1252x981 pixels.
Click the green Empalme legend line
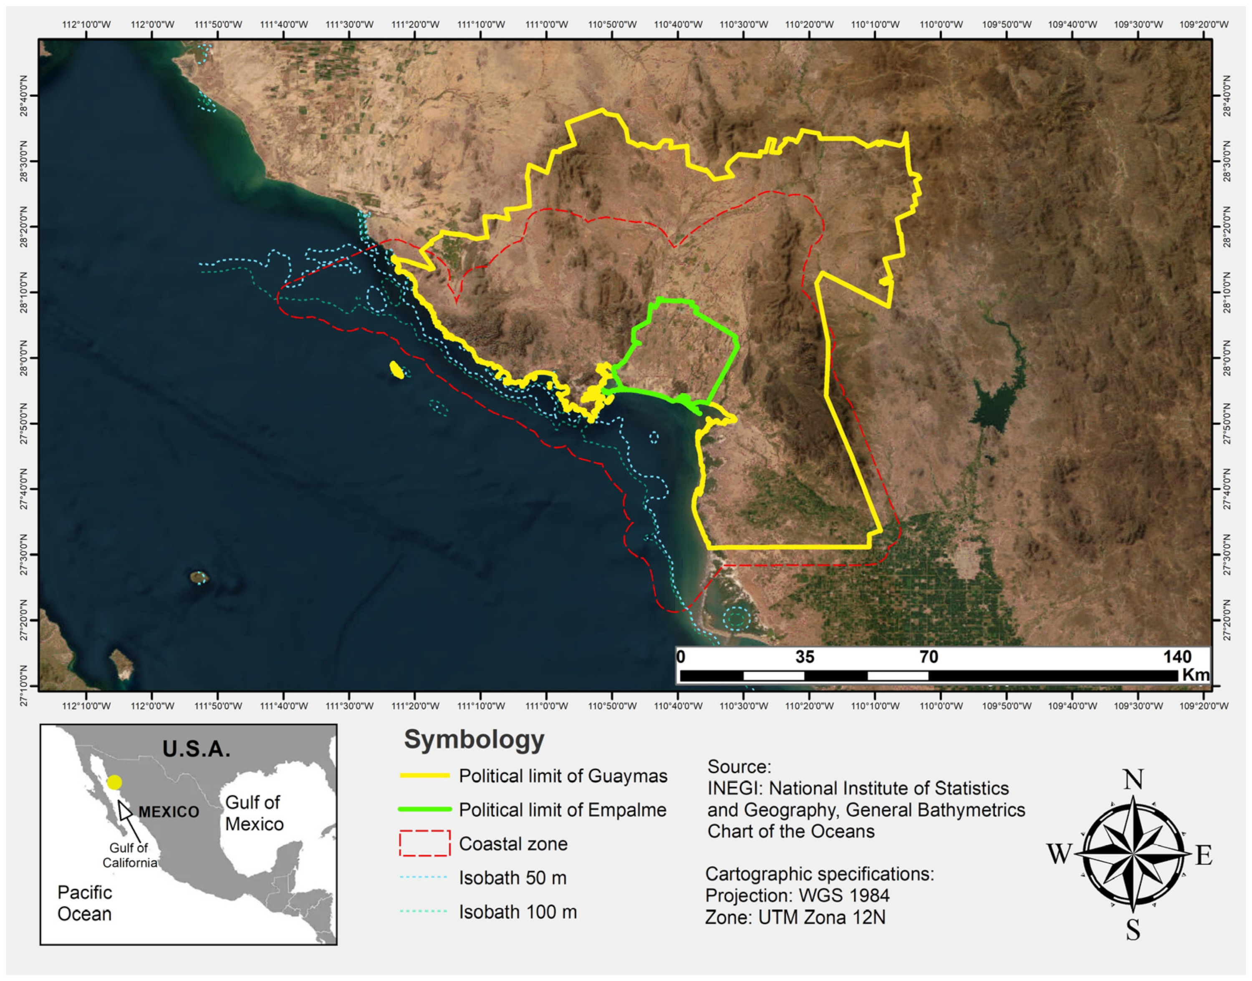[425, 809]
